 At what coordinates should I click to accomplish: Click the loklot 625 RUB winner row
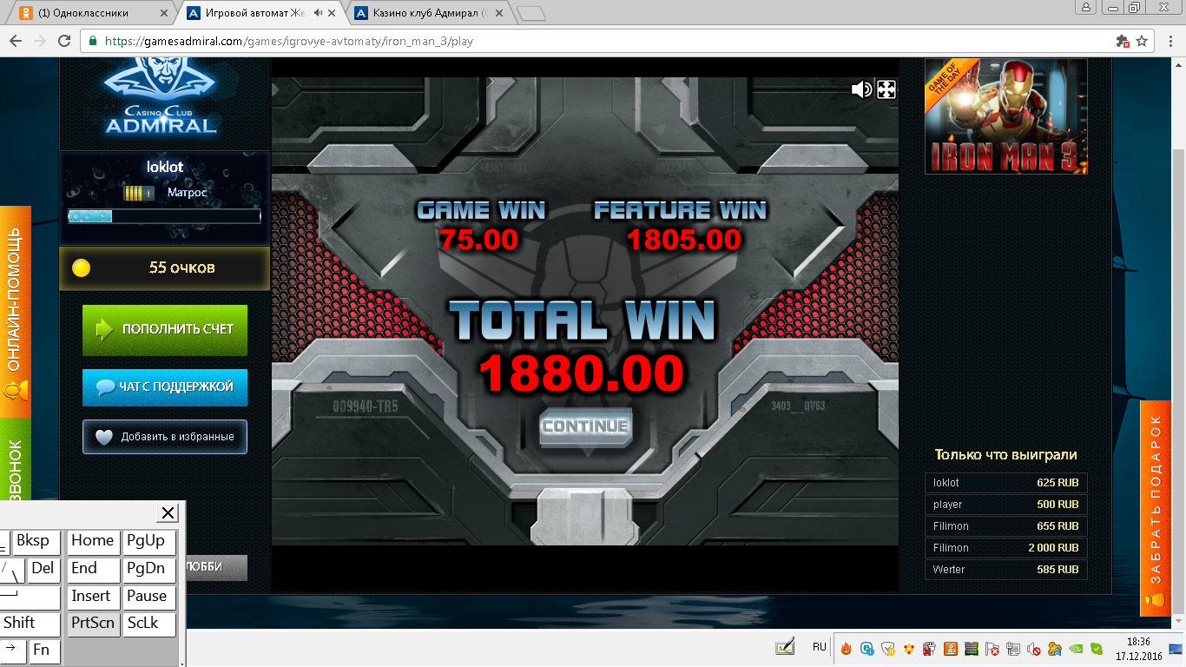1006,483
